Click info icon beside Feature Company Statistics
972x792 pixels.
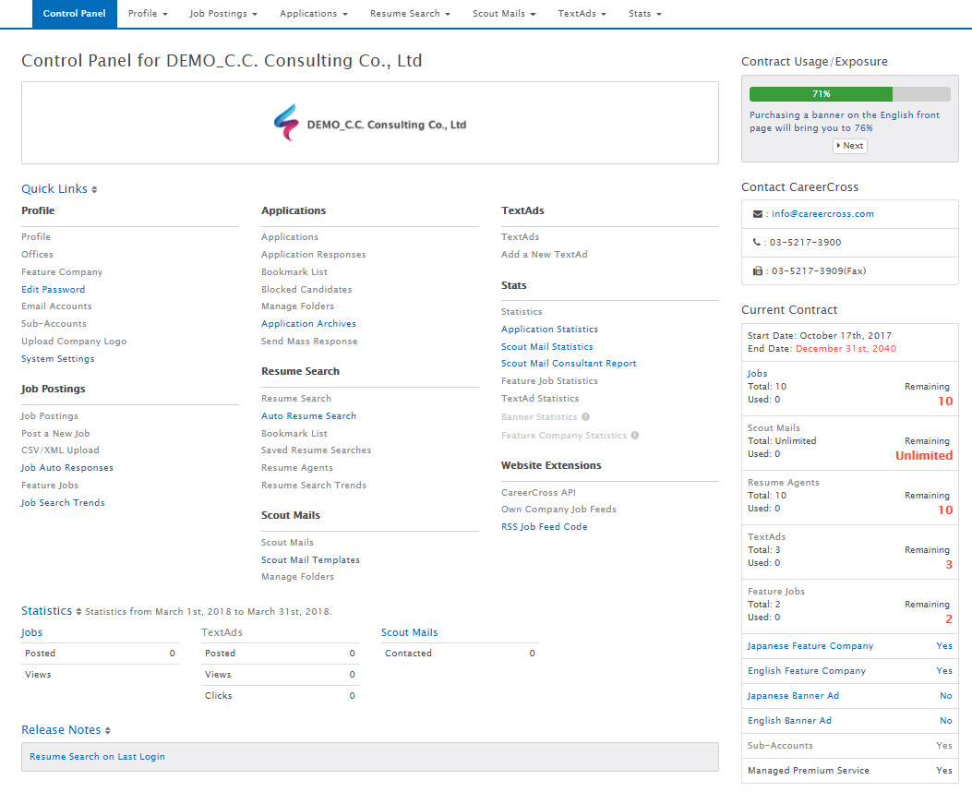635,435
